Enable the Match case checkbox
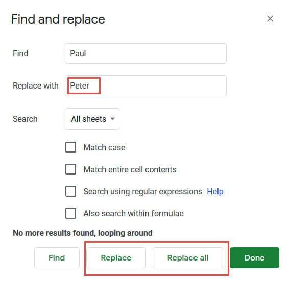The image size is (291, 282). [71, 147]
